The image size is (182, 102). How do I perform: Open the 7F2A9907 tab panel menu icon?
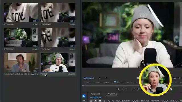point(117,94)
